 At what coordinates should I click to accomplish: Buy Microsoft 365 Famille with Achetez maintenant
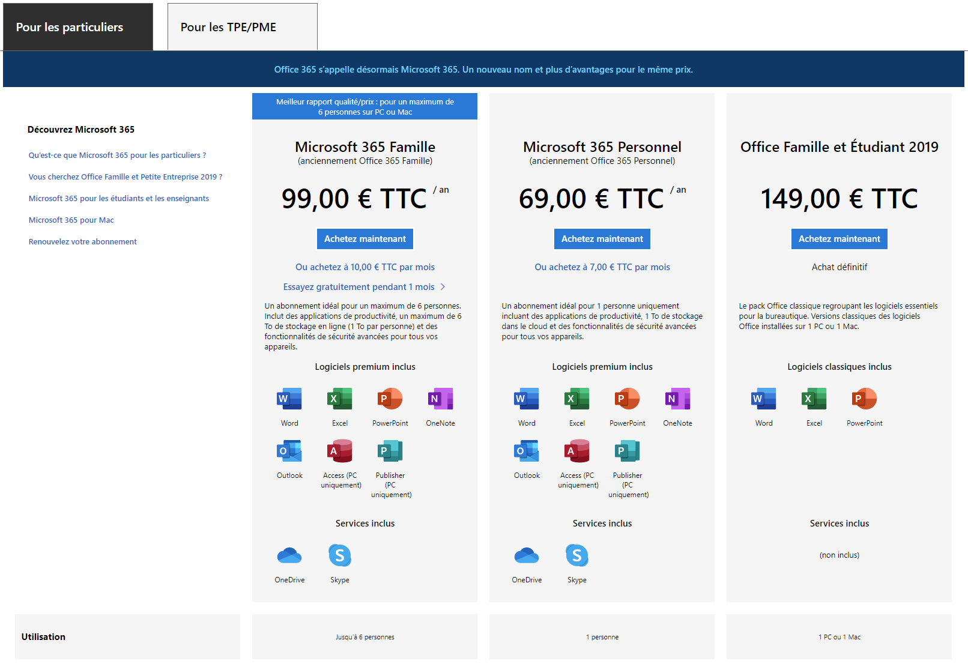click(x=365, y=239)
